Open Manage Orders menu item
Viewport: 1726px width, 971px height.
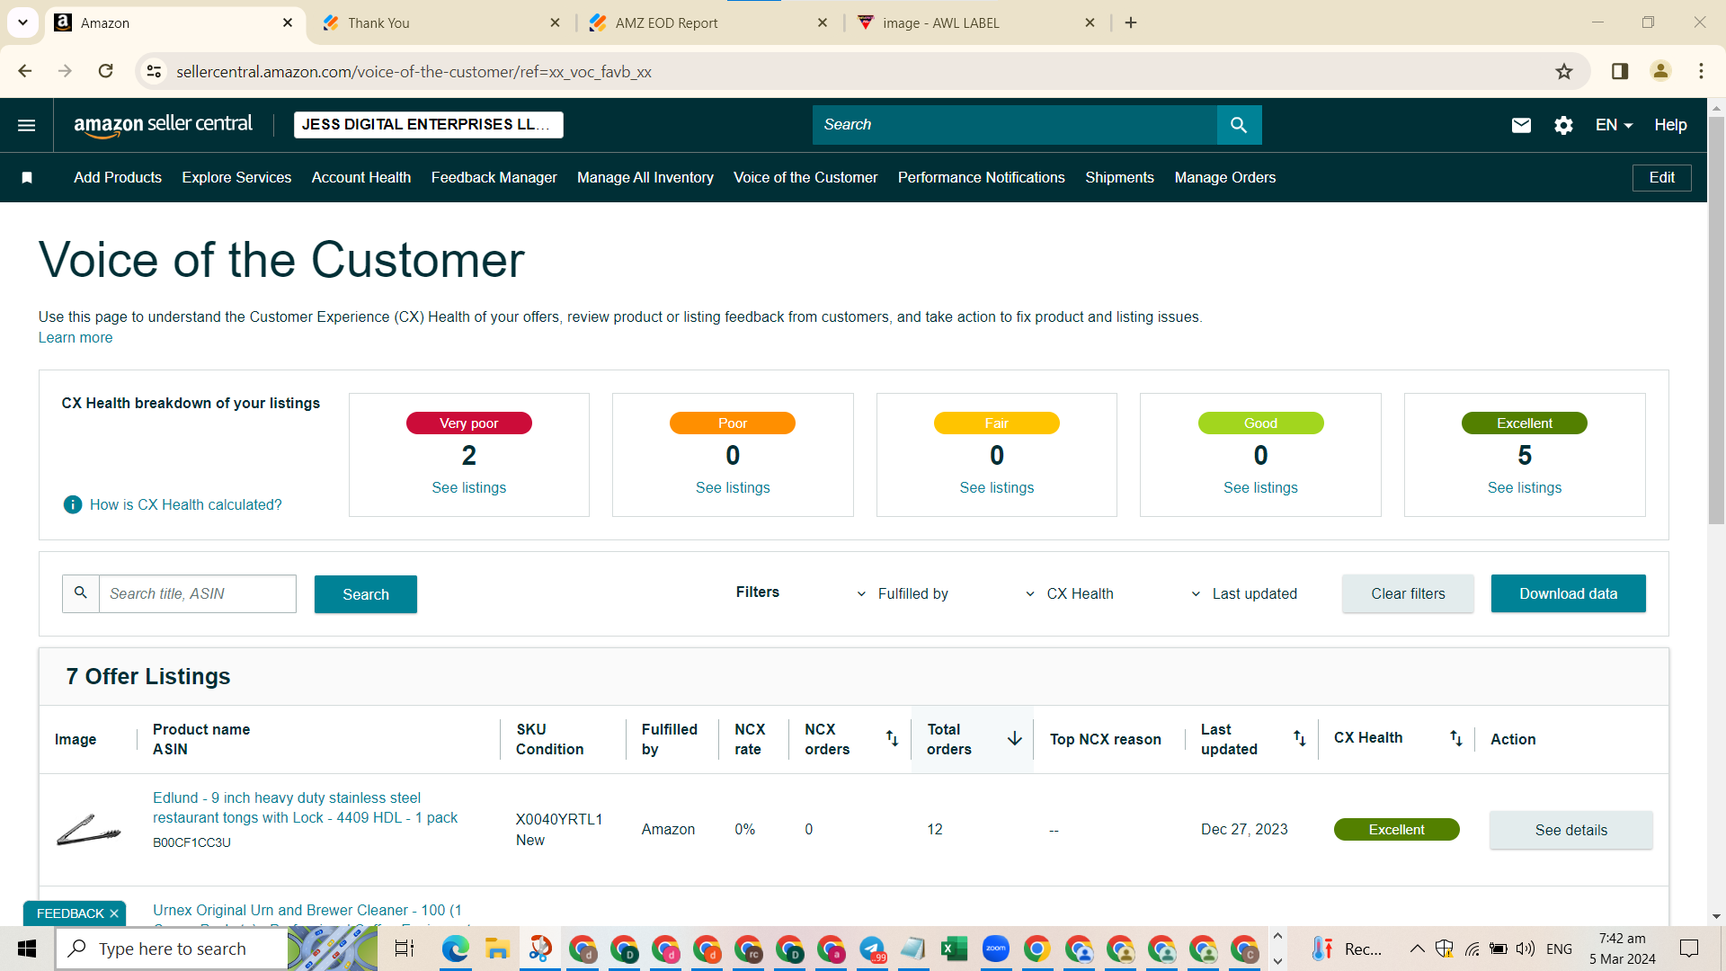[x=1225, y=178]
